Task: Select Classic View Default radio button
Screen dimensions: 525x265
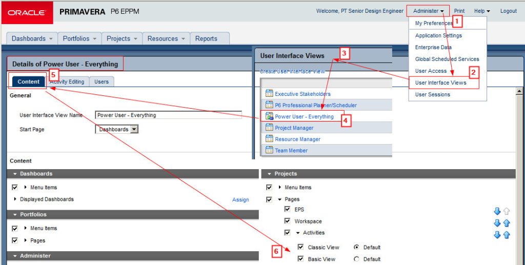Action: click(x=357, y=247)
